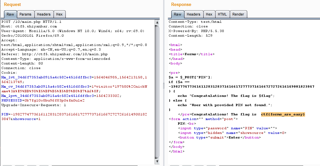The image size is (320, 166).
Task: Open the Response Render tab
Action: [238, 14]
